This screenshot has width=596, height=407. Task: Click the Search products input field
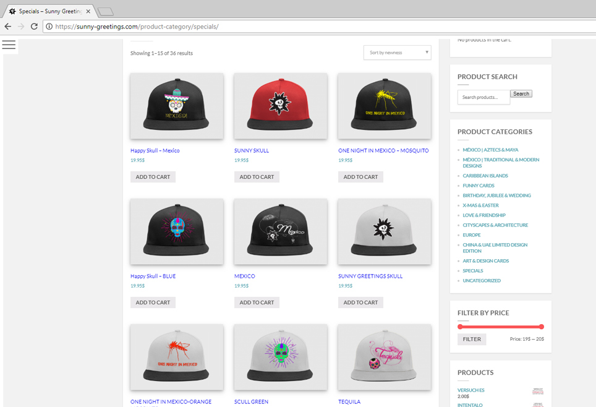pos(483,97)
